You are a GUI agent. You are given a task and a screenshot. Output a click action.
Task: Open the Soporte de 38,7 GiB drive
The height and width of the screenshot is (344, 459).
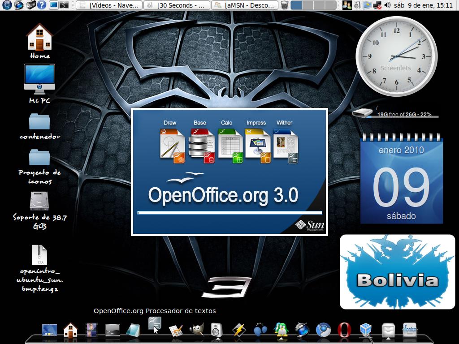click(39, 201)
